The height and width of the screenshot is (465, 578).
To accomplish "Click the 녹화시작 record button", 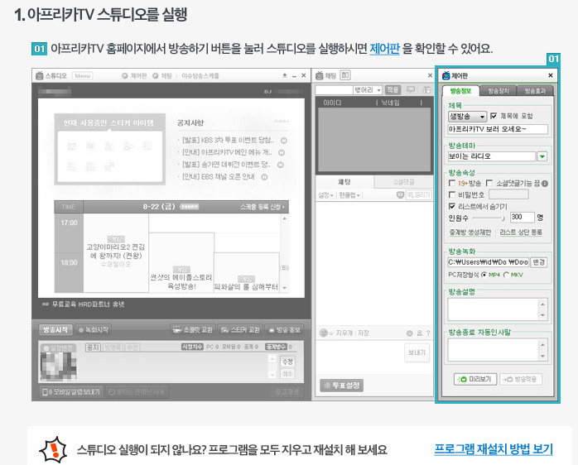I will tap(94, 330).
